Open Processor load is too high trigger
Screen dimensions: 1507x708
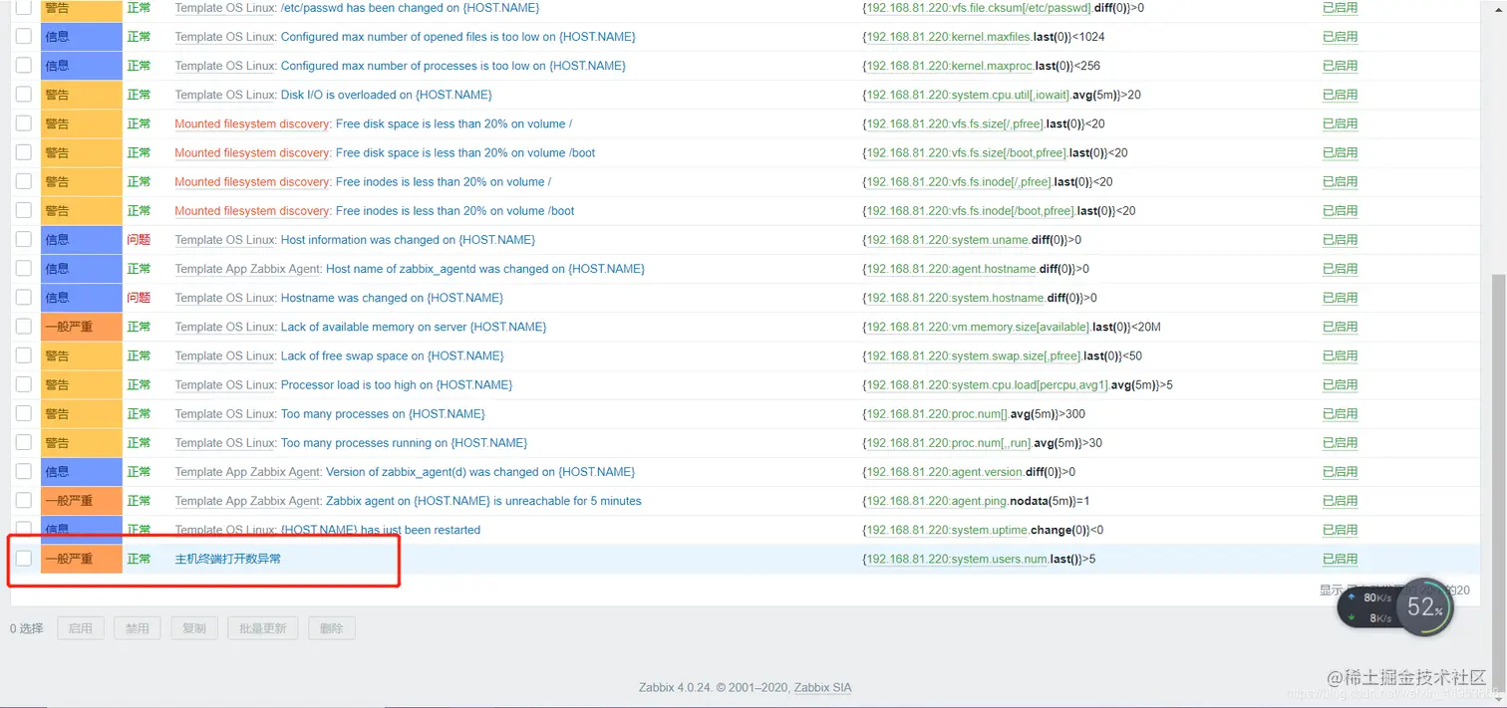click(397, 384)
